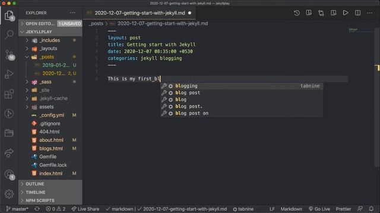The image size is (380, 213).
Task: Open the Run and Debug view
Action: (x=9, y=75)
